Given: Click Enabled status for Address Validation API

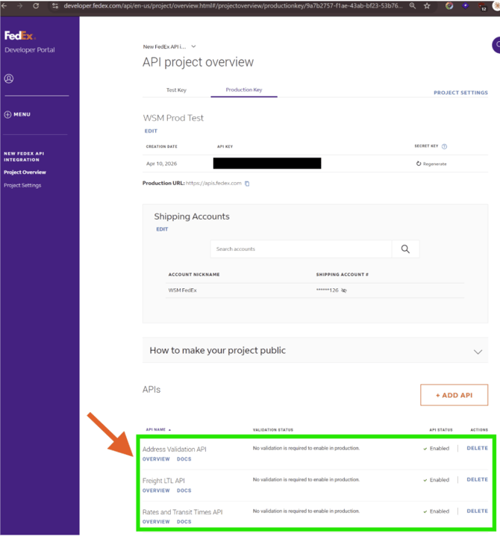Looking at the screenshot, I should tap(437, 449).
